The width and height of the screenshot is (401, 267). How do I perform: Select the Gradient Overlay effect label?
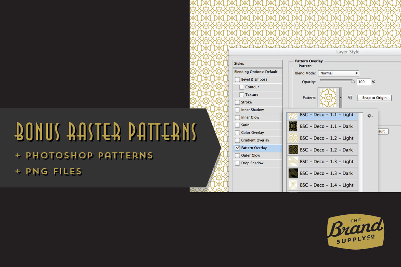point(255,141)
